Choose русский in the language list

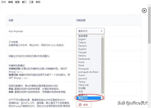(89, 79)
